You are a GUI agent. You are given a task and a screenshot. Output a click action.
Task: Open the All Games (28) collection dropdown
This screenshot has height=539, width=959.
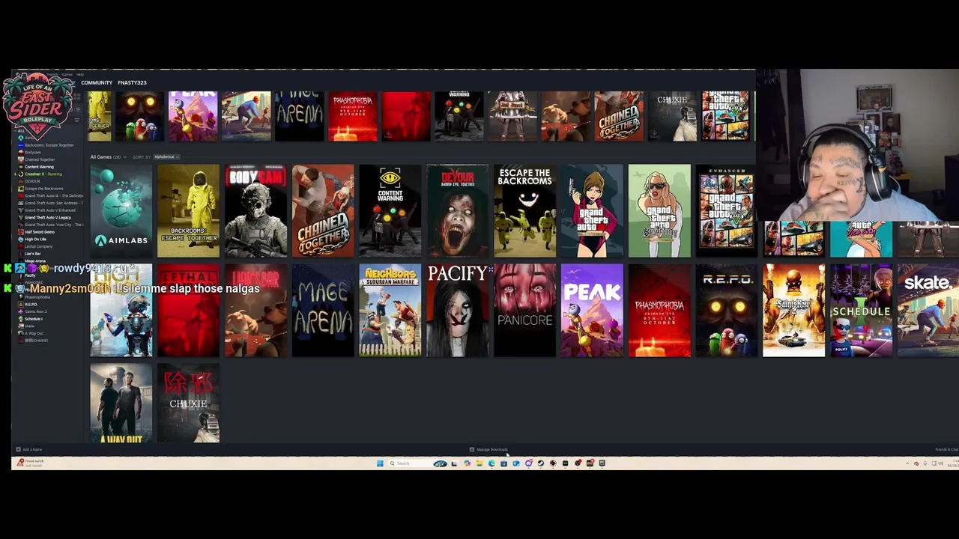(x=108, y=157)
